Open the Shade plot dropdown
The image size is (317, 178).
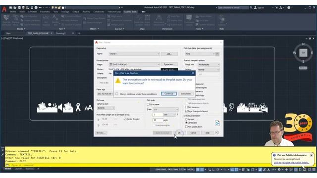(x=209, y=65)
